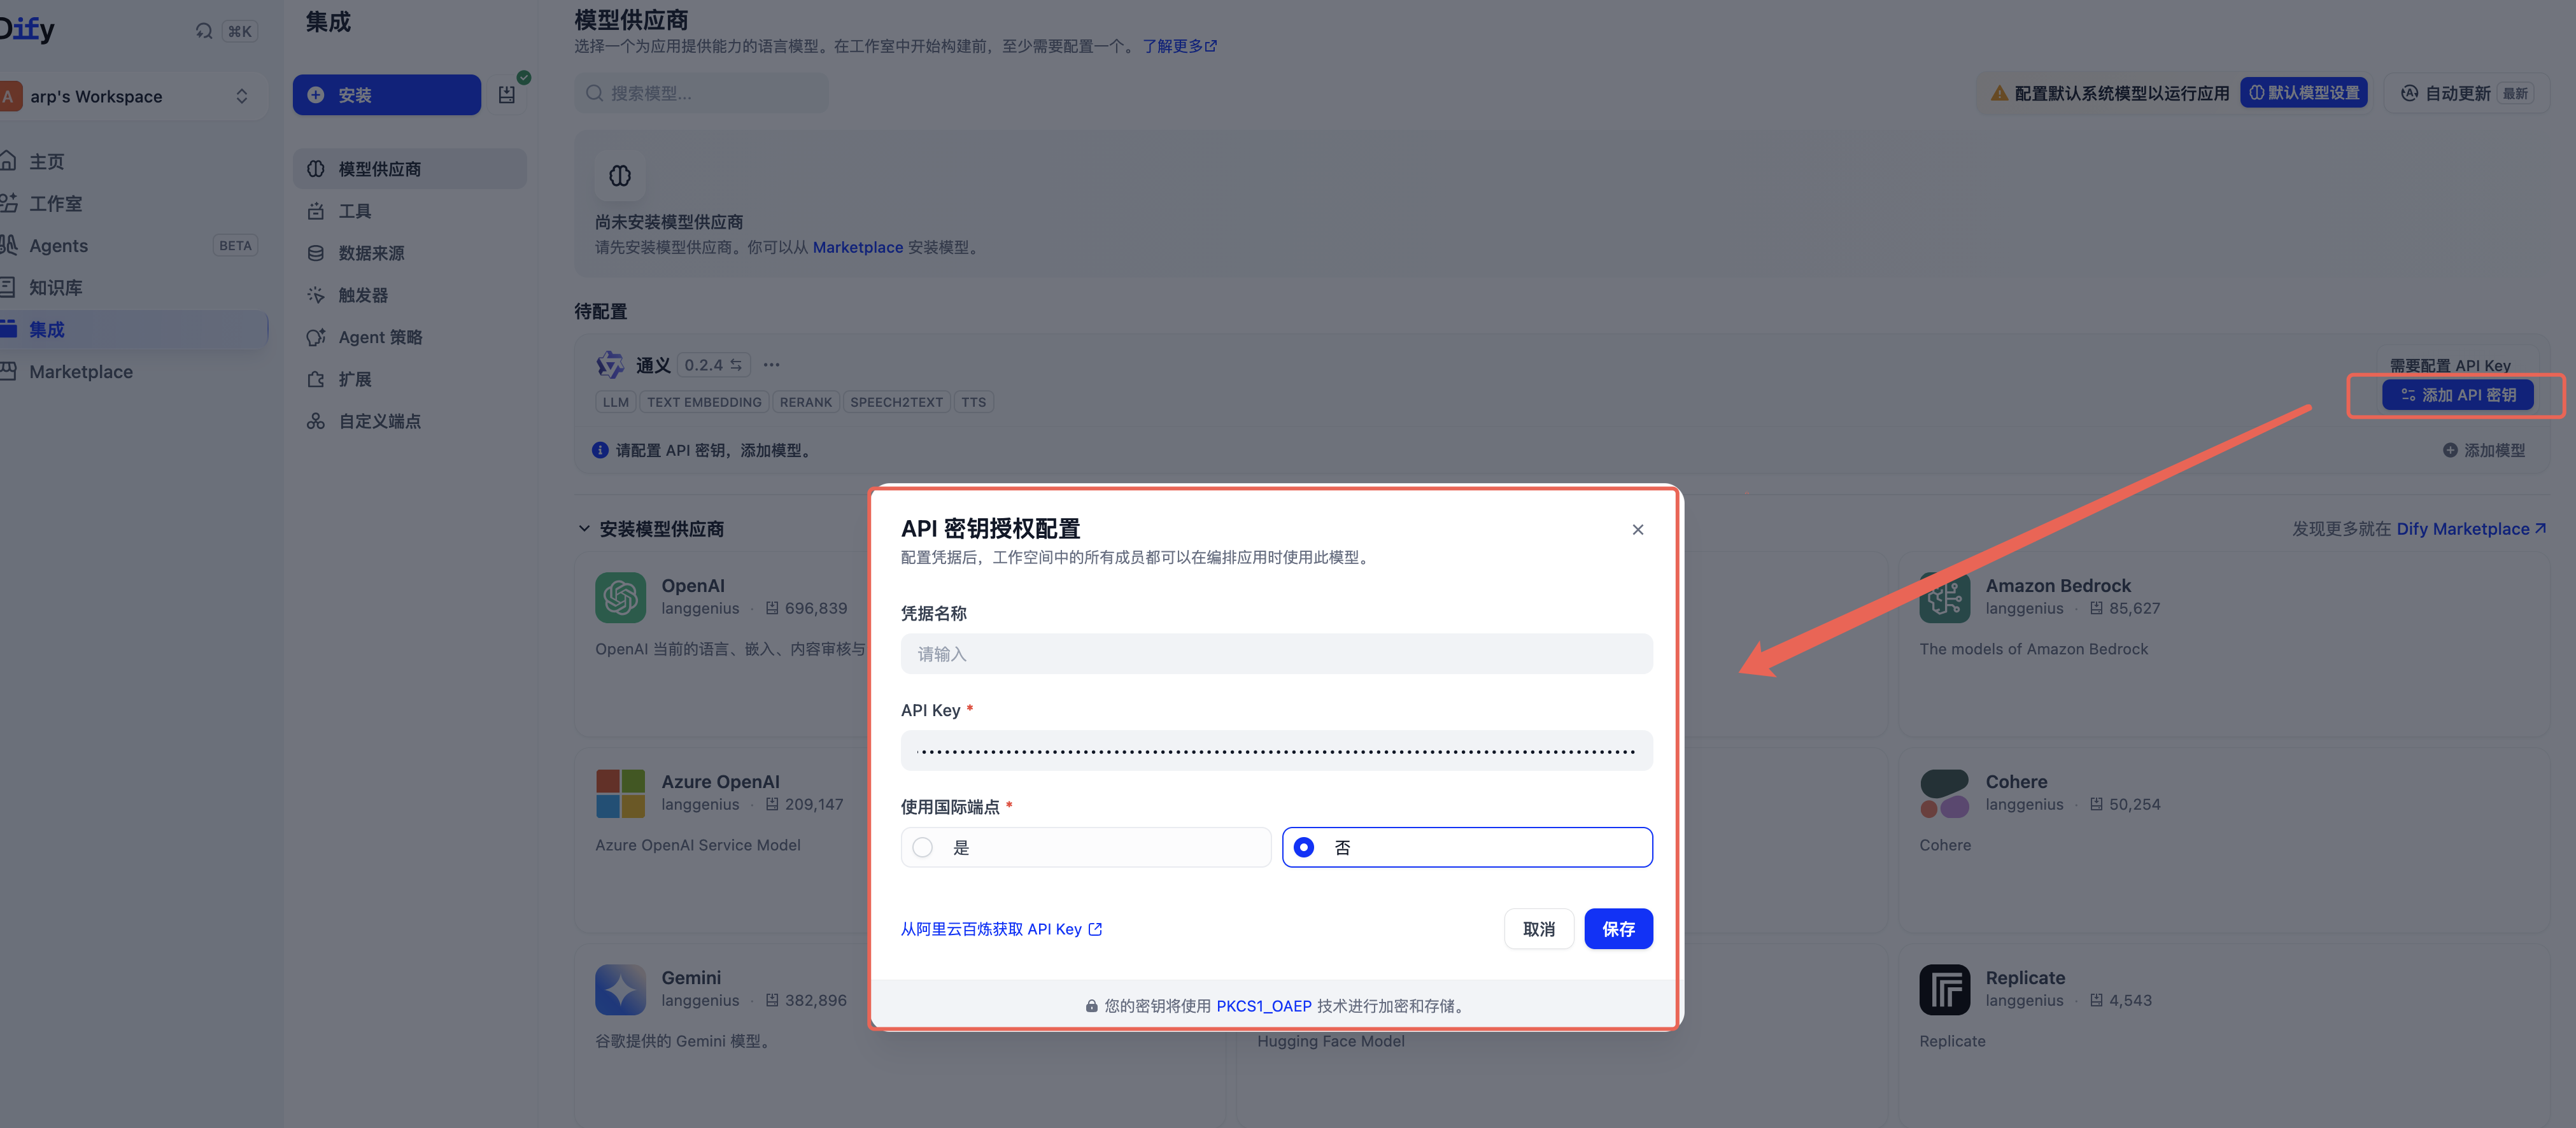Click 取消 in the dialog
The image size is (2576, 1128).
(1538, 929)
